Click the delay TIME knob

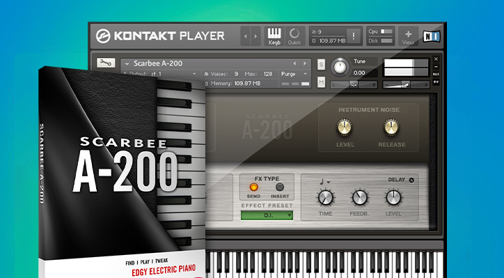pyautogui.click(x=326, y=198)
